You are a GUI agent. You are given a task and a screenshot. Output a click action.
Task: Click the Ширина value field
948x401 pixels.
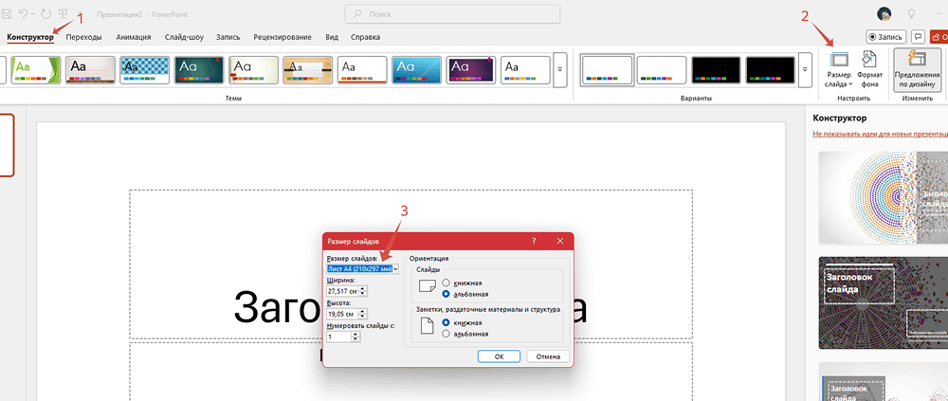pyautogui.click(x=341, y=291)
